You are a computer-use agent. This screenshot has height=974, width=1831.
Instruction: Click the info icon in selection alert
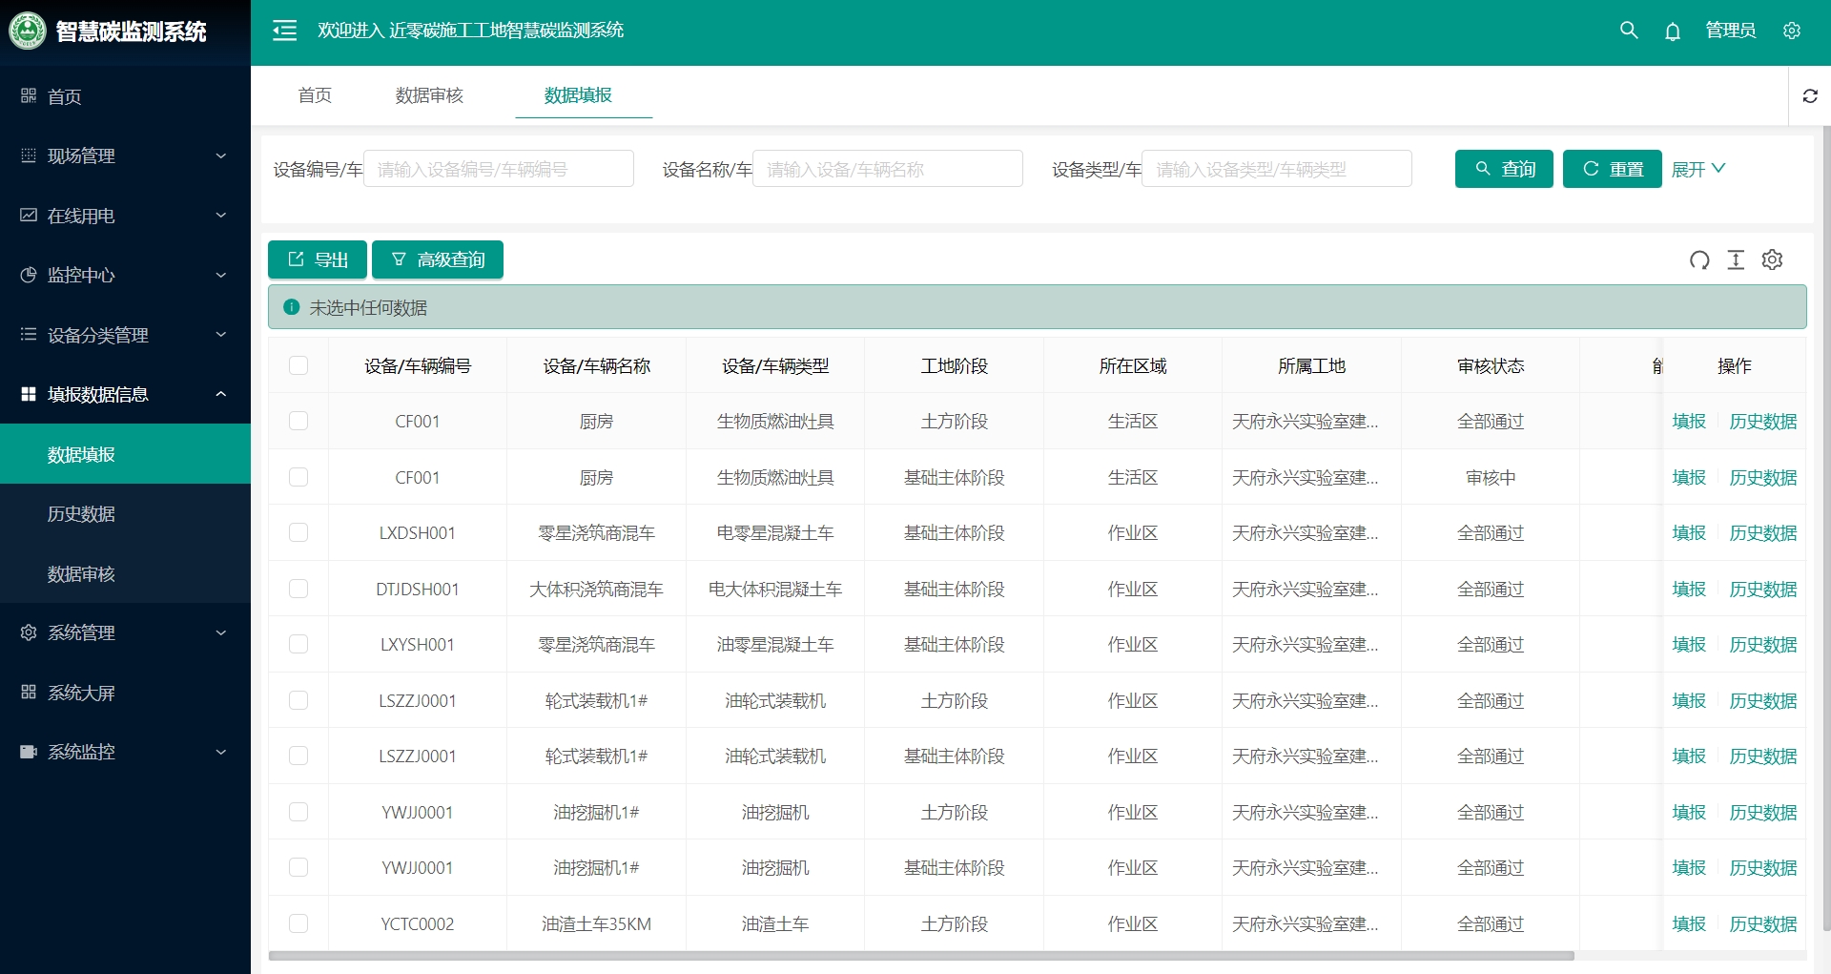292,307
